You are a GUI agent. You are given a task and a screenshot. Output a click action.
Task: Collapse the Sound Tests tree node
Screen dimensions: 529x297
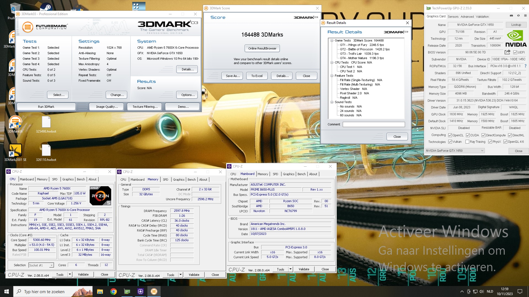[x=332, y=102]
